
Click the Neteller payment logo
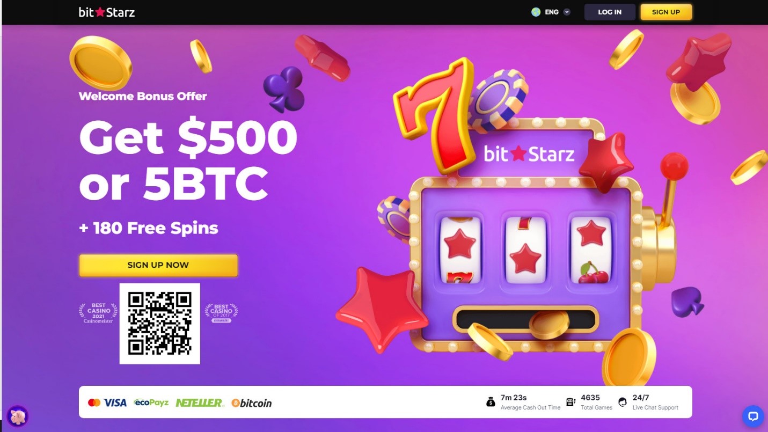199,402
